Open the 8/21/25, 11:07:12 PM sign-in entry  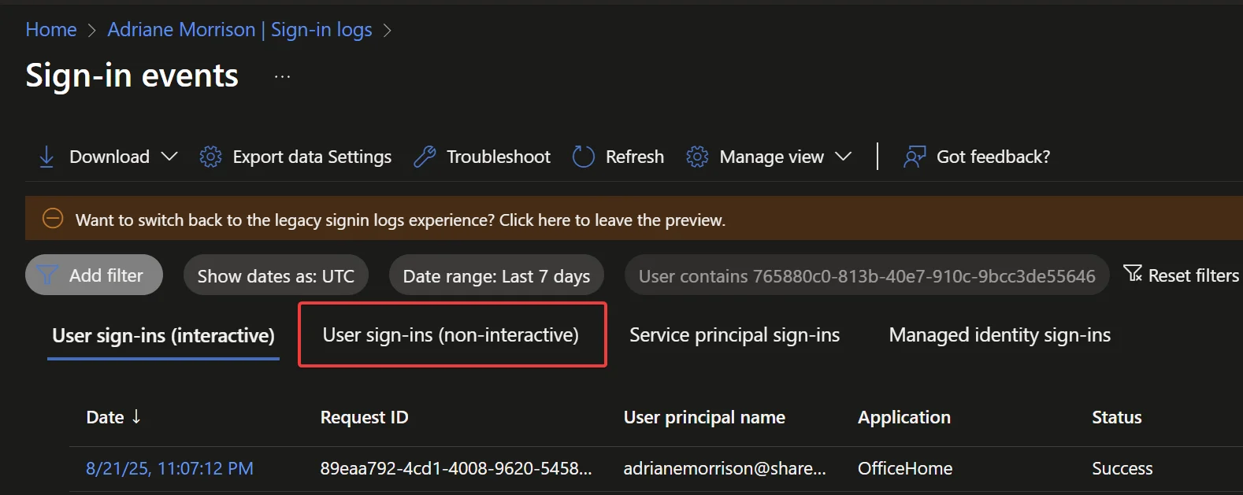click(169, 469)
